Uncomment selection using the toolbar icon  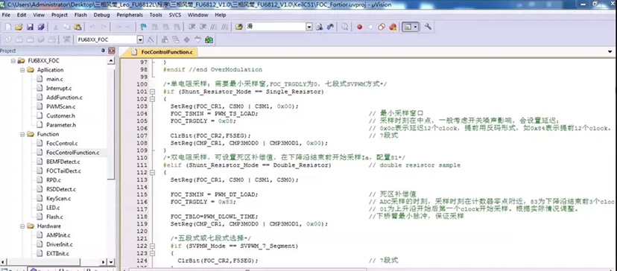225,27
